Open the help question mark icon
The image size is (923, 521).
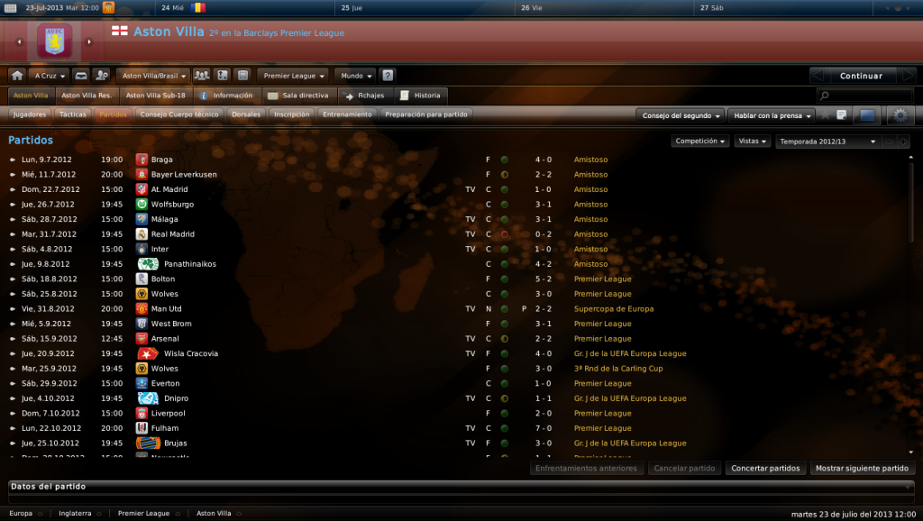pyautogui.click(x=388, y=76)
